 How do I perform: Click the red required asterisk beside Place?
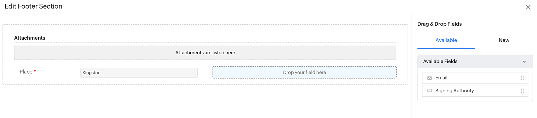(35, 71)
